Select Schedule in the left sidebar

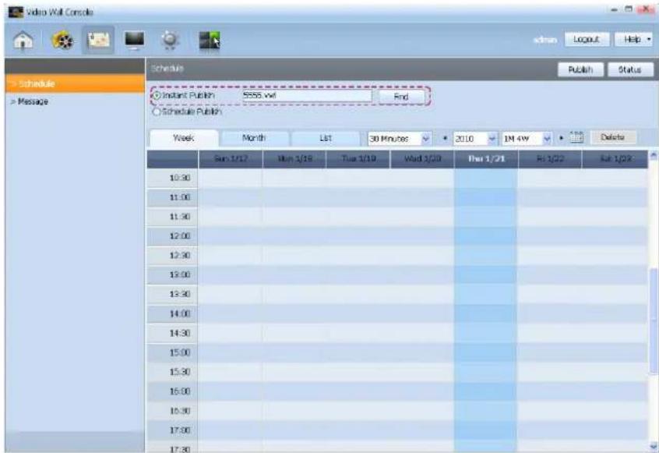[x=75, y=83]
